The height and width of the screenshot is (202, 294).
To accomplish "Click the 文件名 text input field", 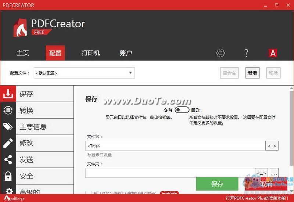I will 175,146.
